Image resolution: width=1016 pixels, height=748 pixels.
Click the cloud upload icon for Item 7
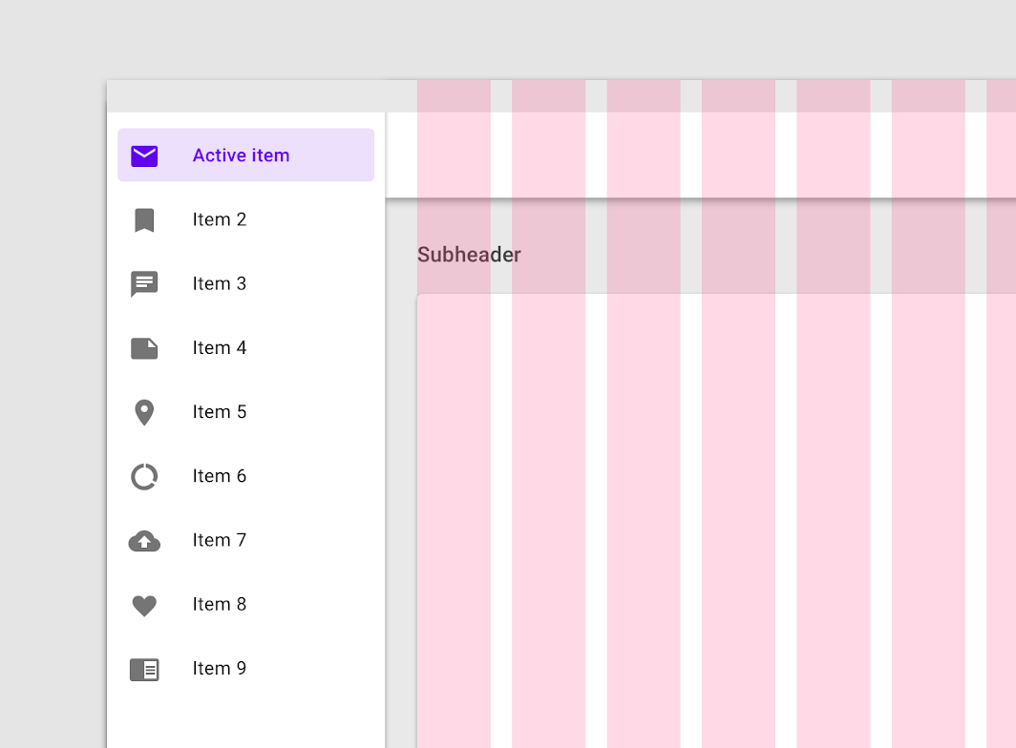pyautogui.click(x=144, y=541)
